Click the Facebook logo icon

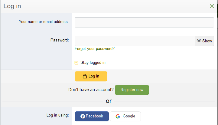coord(83,116)
